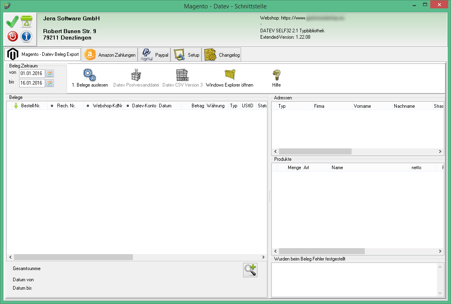Open Windows Explorer folder icon
Image resolution: width=451 pixels, height=304 pixels.
[x=229, y=75]
